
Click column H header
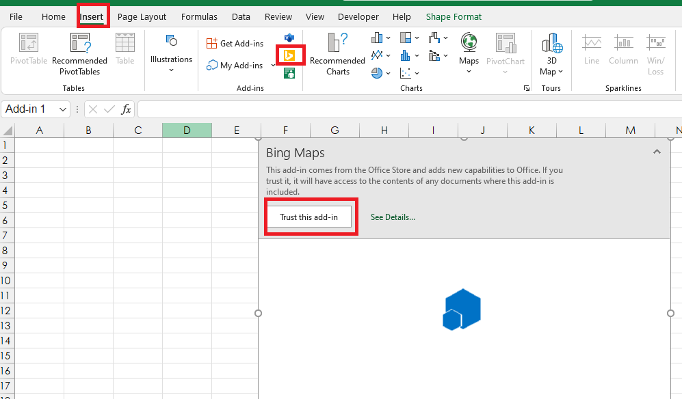tap(384, 130)
